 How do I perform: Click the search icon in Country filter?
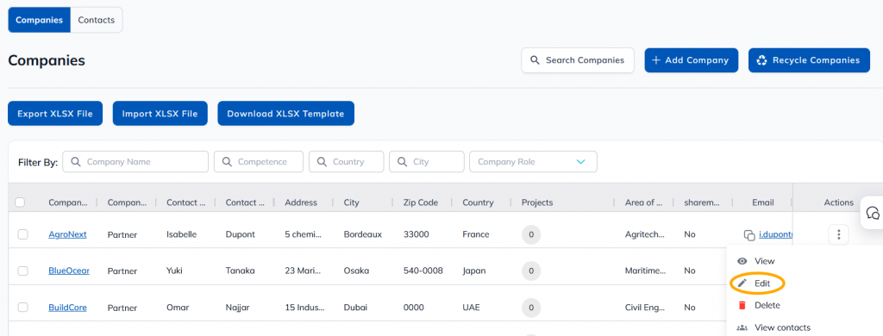[x=322, y=161]
